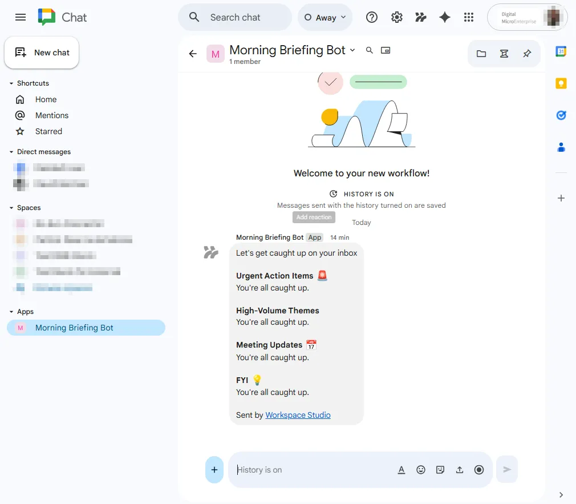Screen dimensions: 576x504
Task: Open the Workspace Studio link
Action: tap(298, 415)
